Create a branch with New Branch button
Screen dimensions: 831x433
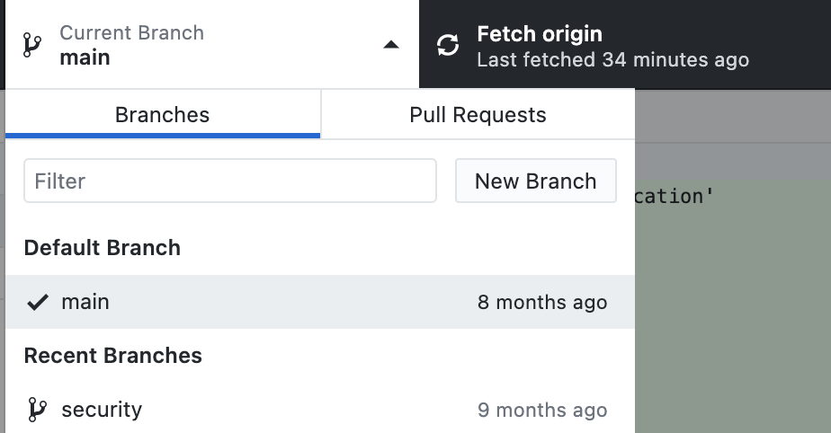coord(536,181)
